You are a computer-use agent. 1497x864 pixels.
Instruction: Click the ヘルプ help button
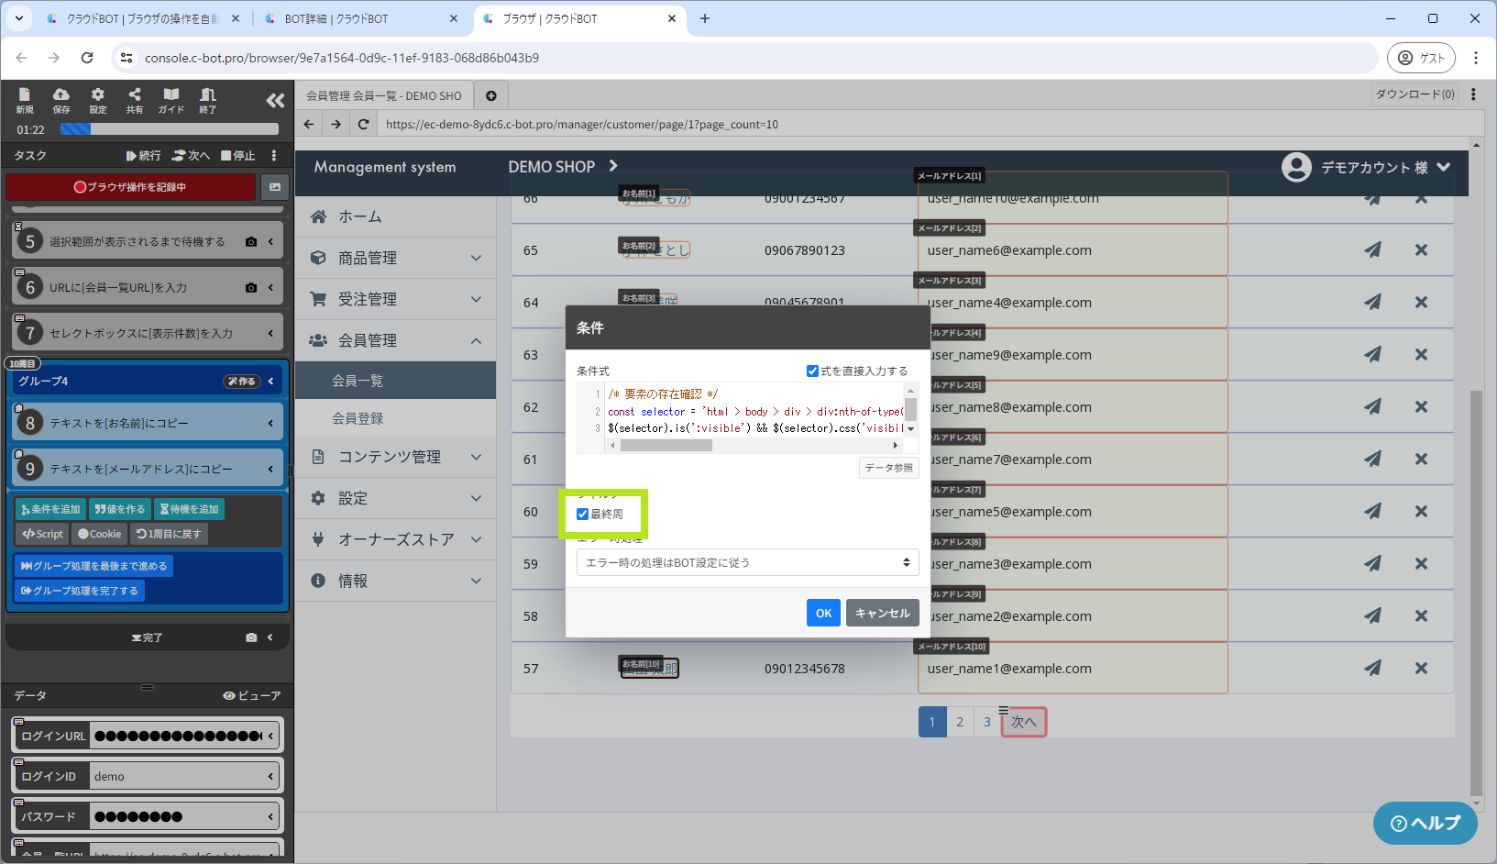point(1425,823)
